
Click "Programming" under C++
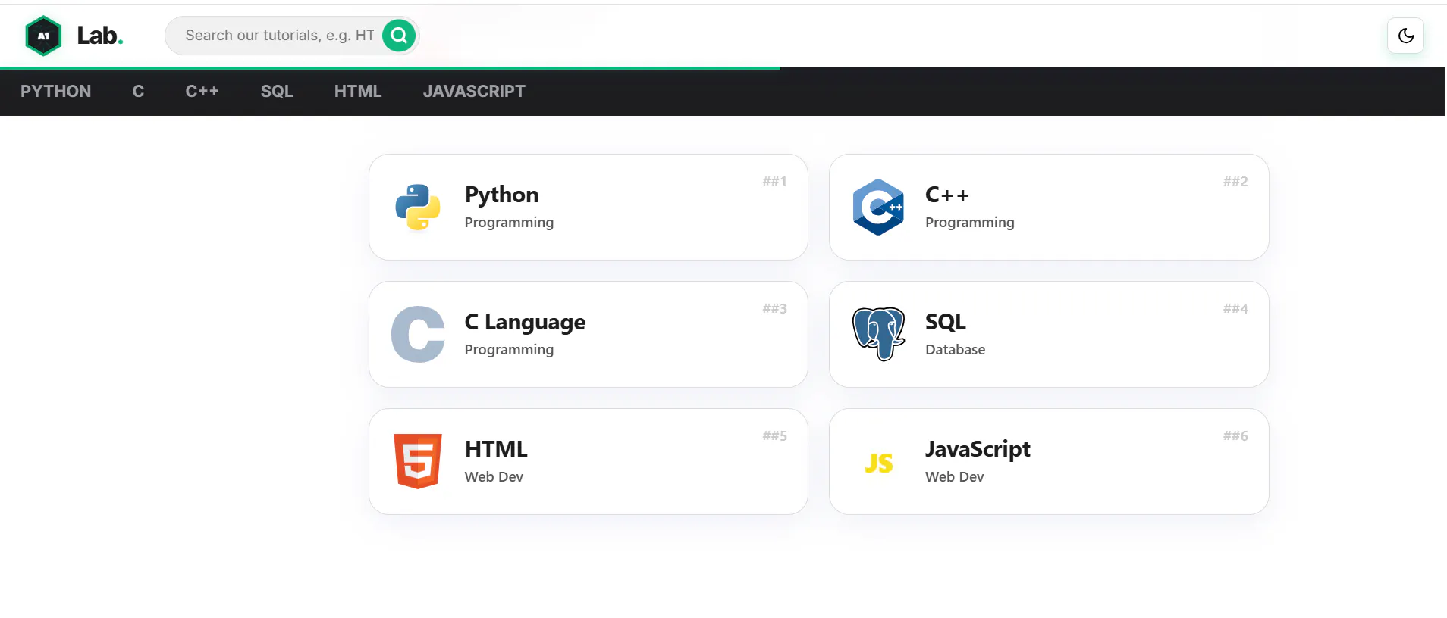click(969, 223)
